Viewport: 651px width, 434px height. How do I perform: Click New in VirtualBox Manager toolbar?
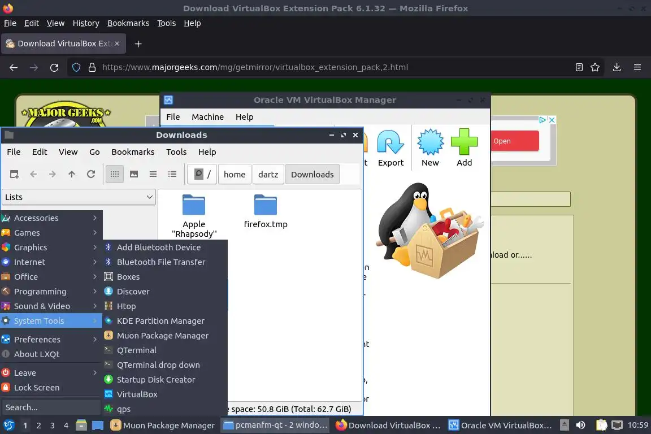coord(431,148)
